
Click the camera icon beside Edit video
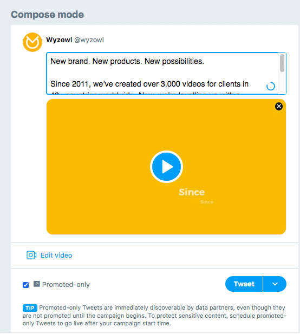coord(31,255)
